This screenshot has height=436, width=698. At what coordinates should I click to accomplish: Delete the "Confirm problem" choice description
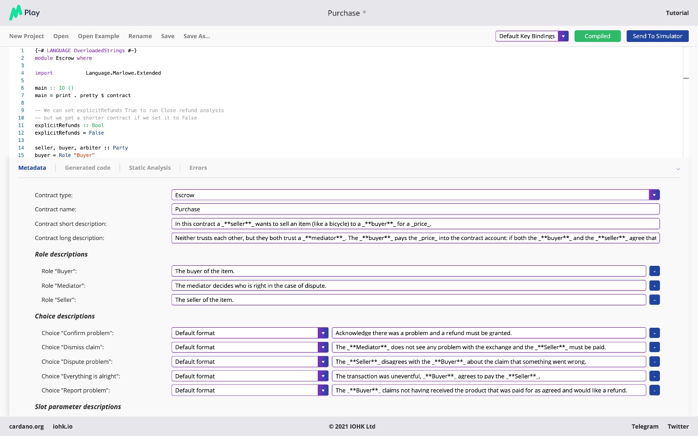[655, 333]
